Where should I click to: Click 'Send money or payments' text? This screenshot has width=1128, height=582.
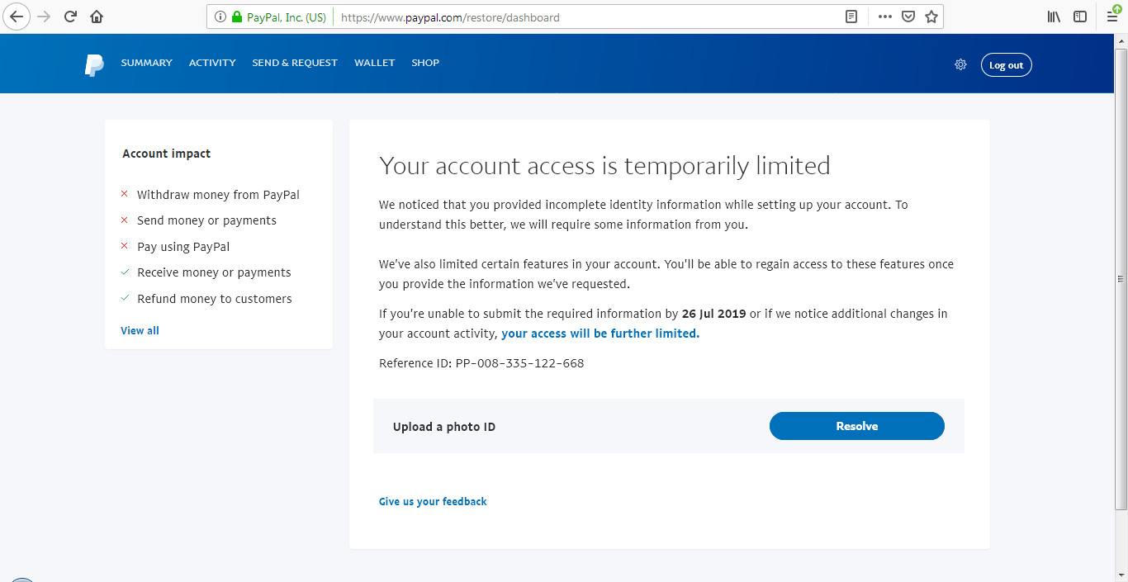[x=206, y=220]
